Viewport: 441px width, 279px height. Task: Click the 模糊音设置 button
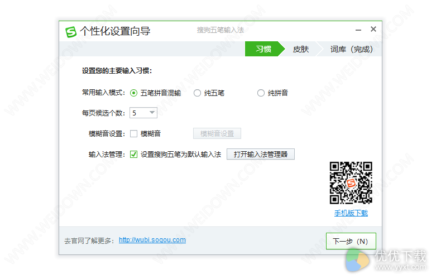[217, 133]
